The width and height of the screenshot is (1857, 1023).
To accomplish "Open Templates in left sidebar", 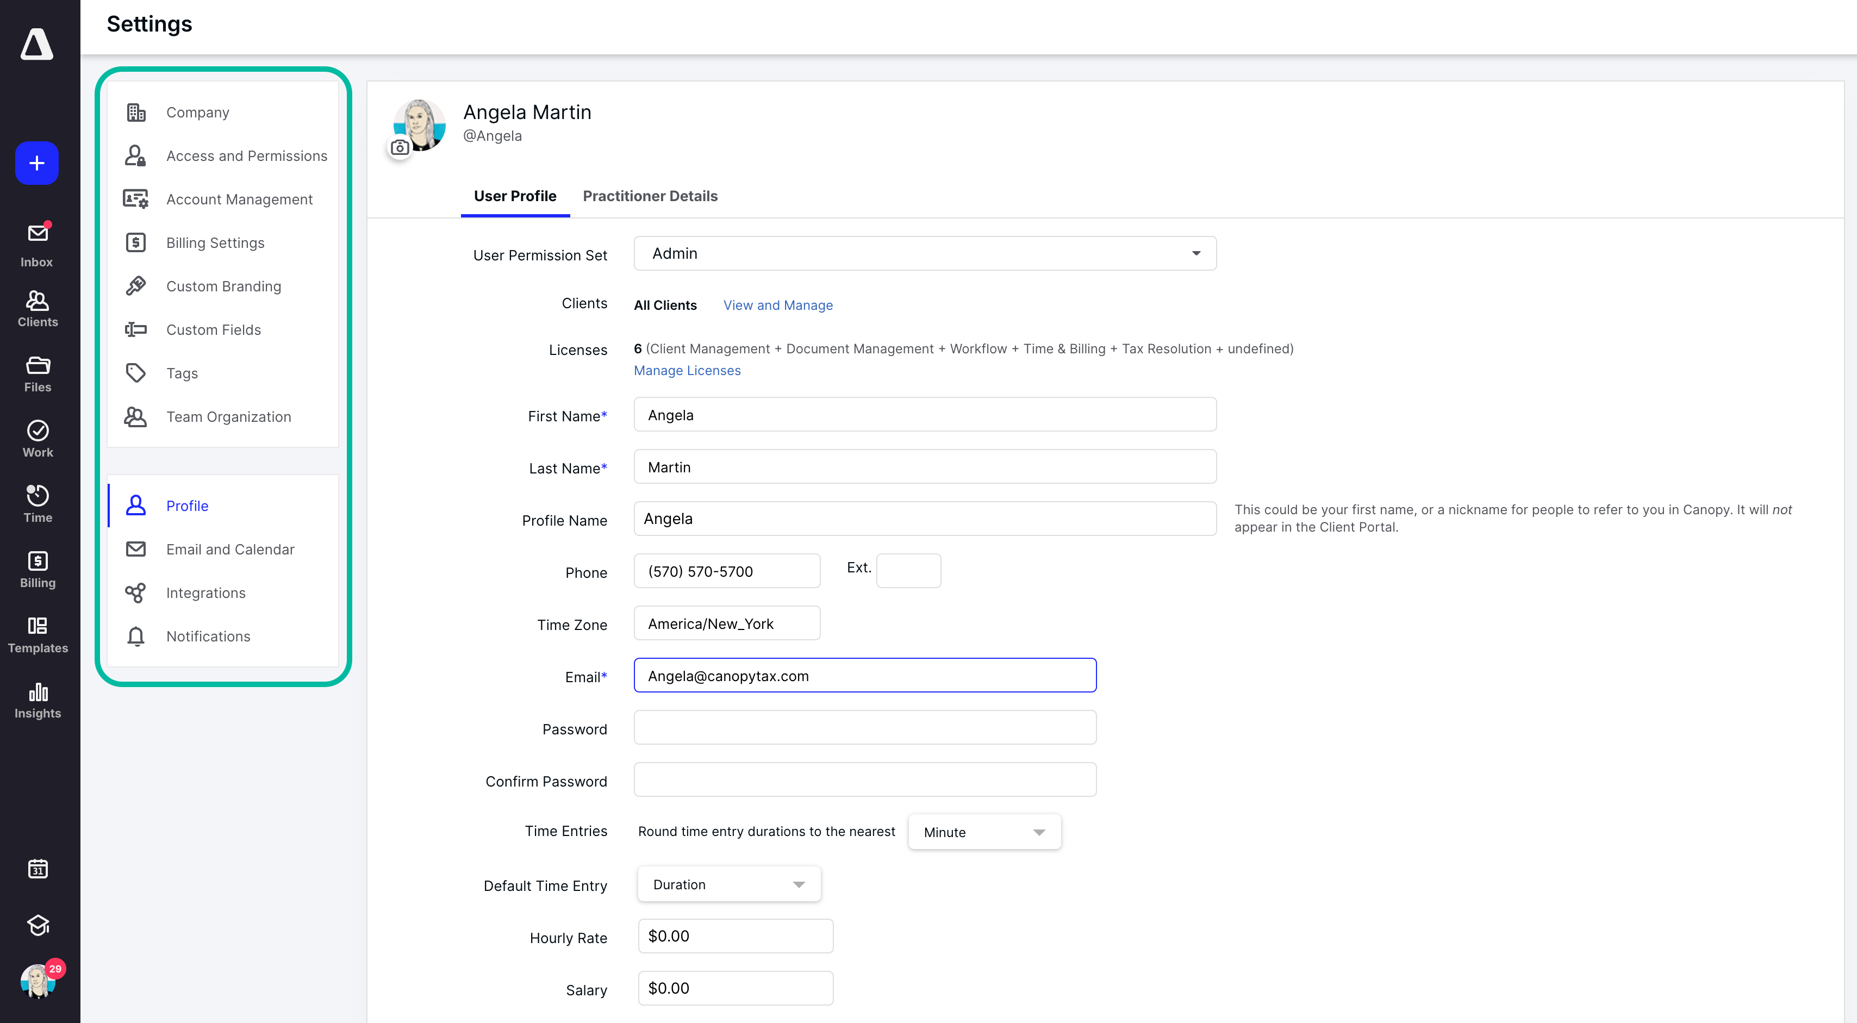I will click(x=38, y=634).
